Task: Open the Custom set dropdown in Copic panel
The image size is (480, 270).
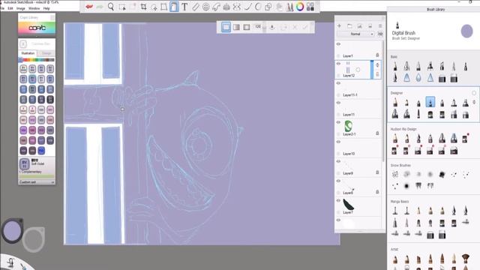Action: [x=37, y=182]
